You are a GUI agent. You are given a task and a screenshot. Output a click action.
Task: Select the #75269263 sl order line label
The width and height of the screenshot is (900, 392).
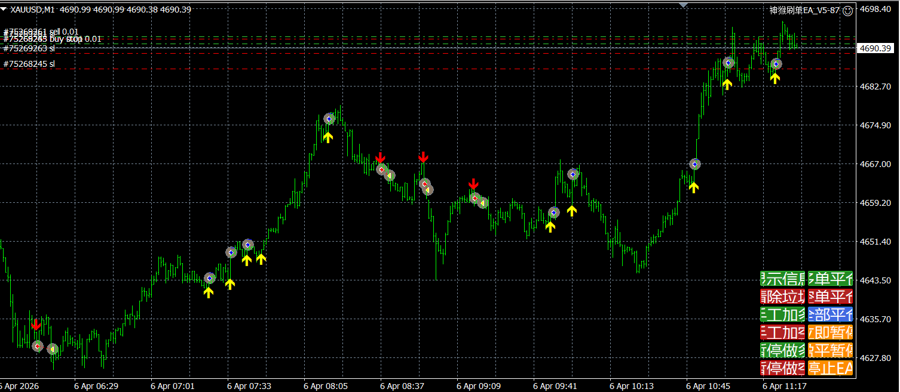(x=29, y=48)
